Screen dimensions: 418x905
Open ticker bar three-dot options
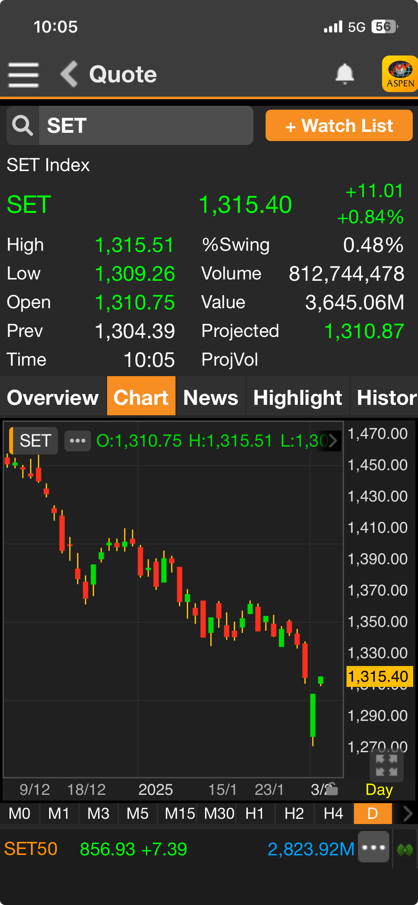[x=374, y=847]
